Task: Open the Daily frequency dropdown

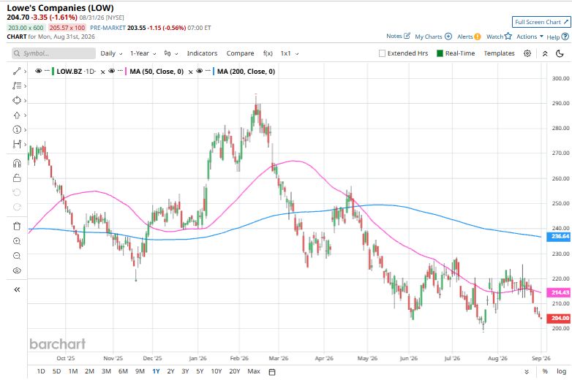Action: pos(111,53)
